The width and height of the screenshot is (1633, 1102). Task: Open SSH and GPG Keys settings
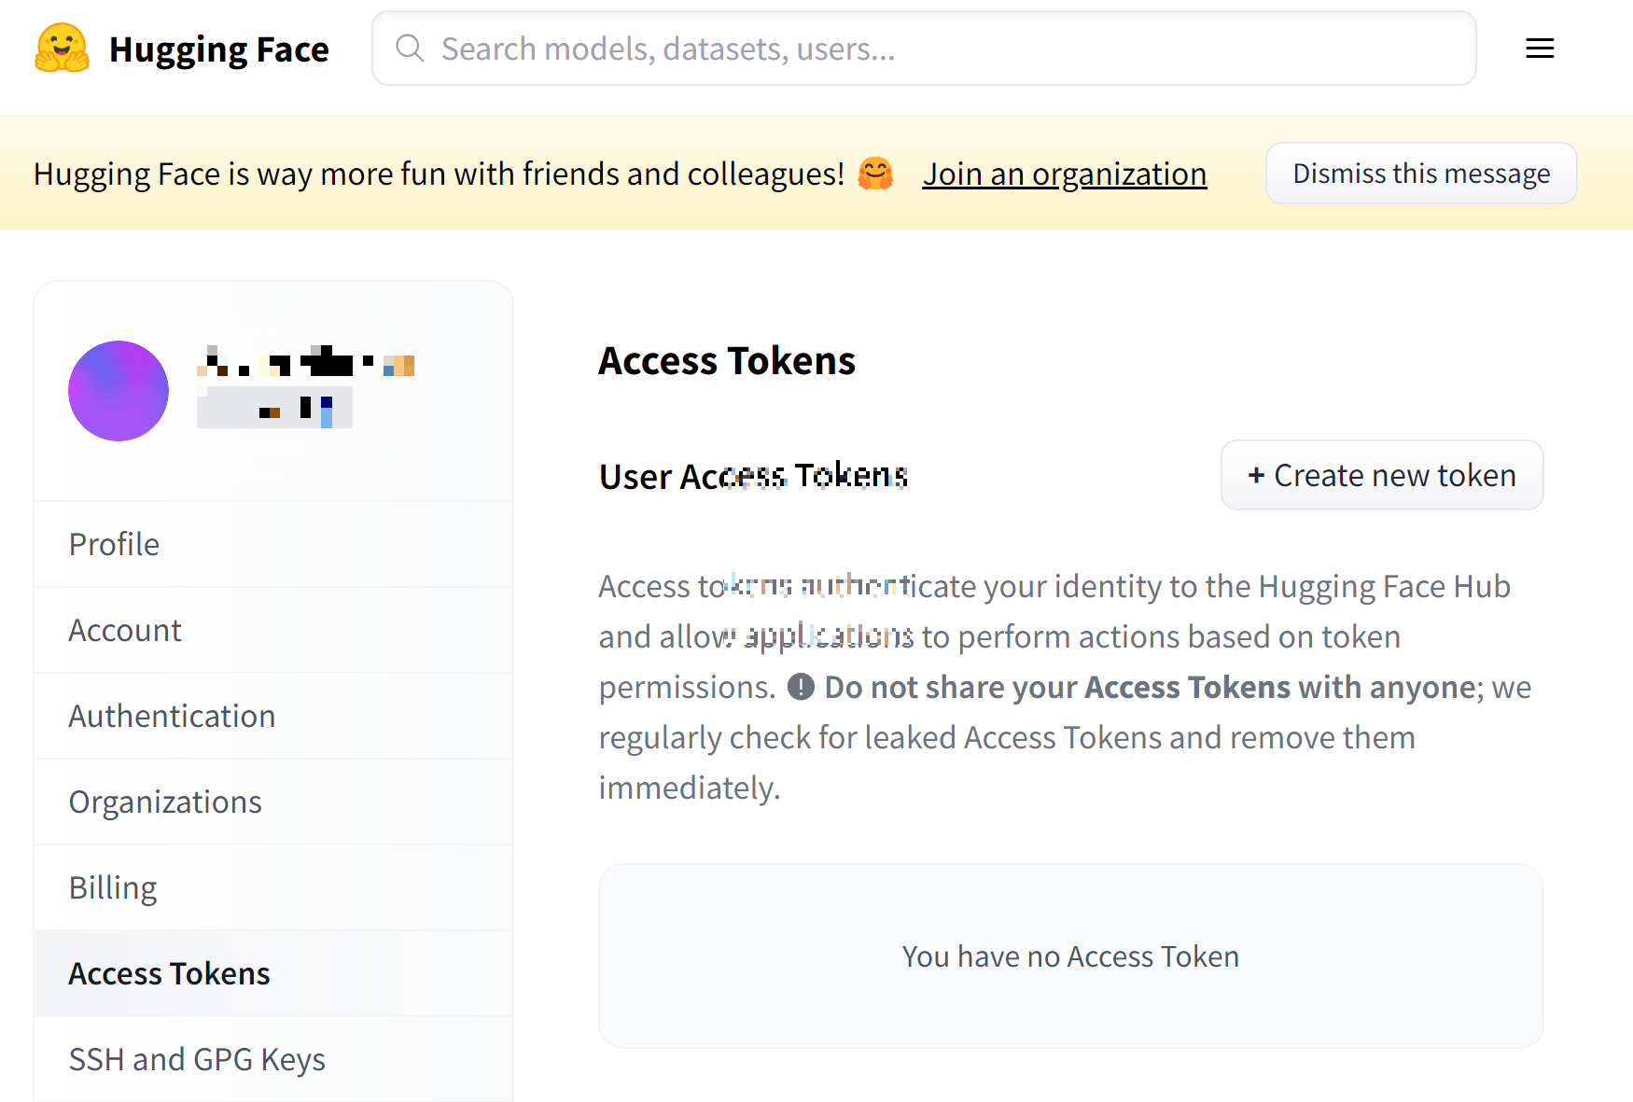273,1059
